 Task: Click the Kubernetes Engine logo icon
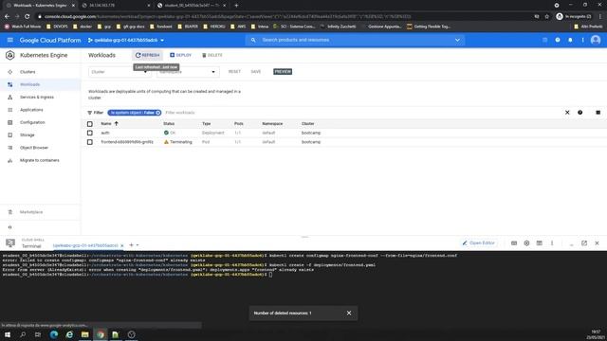coord(10,55)
